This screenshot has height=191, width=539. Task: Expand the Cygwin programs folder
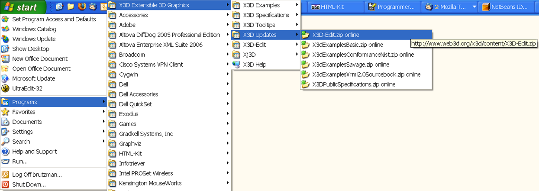tap(169, 74)
